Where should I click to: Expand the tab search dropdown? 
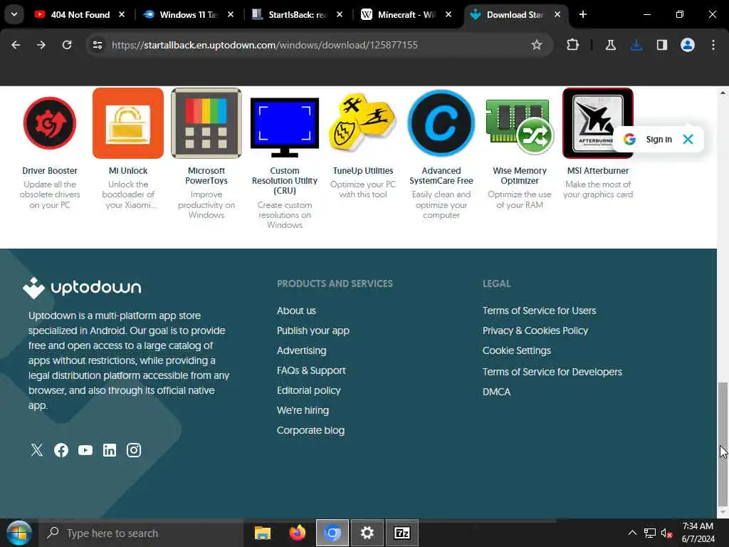(x=14, y=14)
